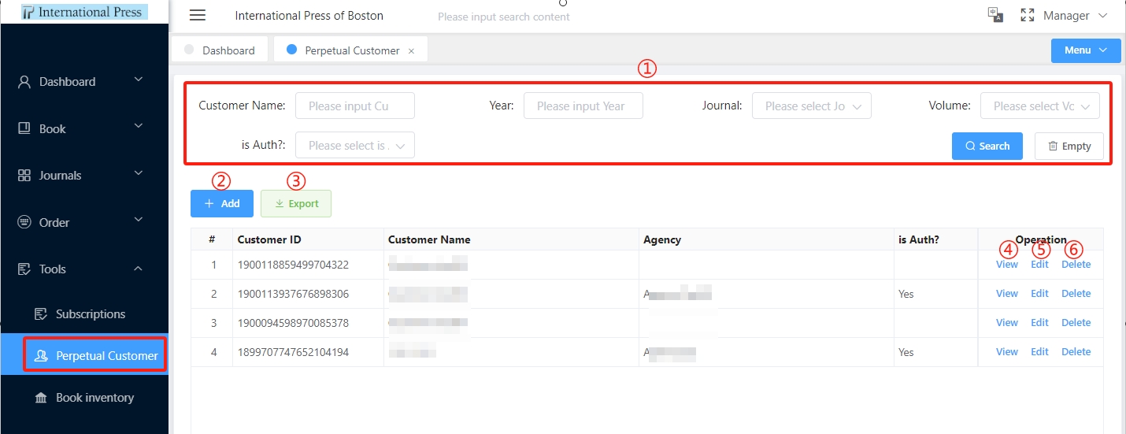Click the translate language icon
1126x434 pixels.
(995, 15)
